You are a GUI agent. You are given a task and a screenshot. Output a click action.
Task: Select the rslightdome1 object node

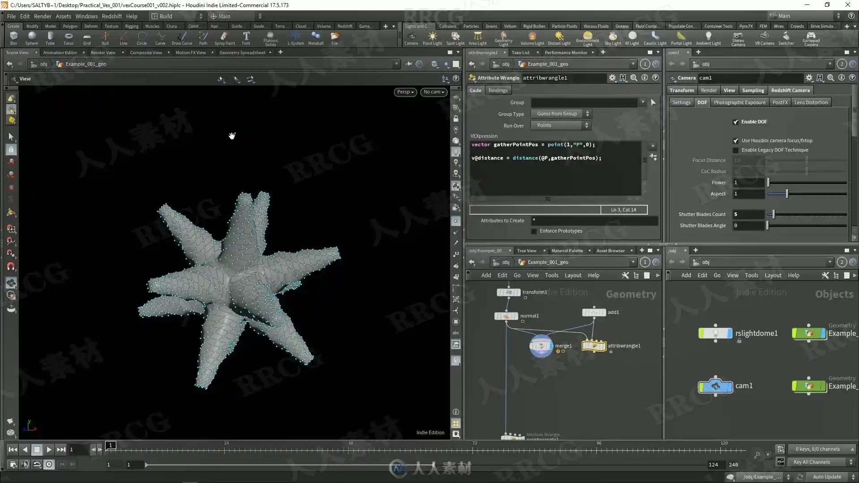(715, 333)
